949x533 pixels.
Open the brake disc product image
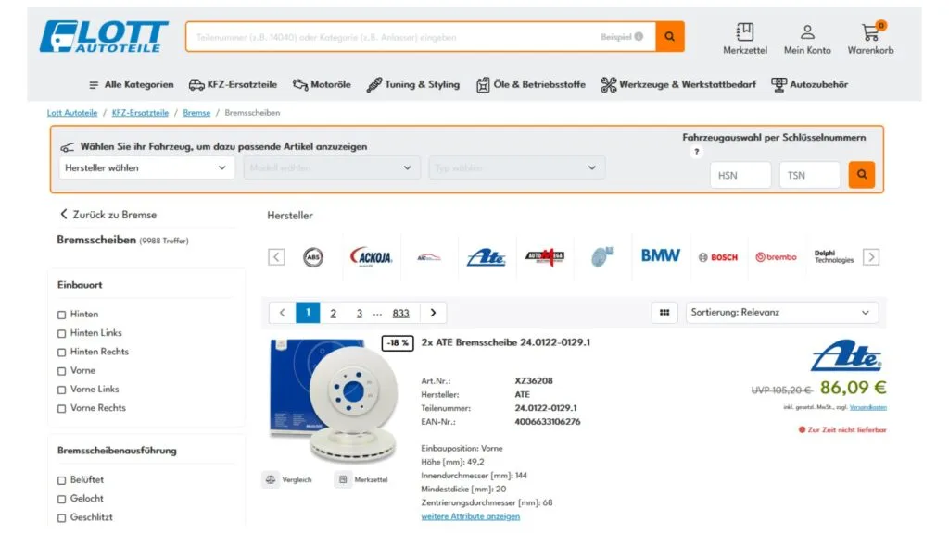[334, 401]
